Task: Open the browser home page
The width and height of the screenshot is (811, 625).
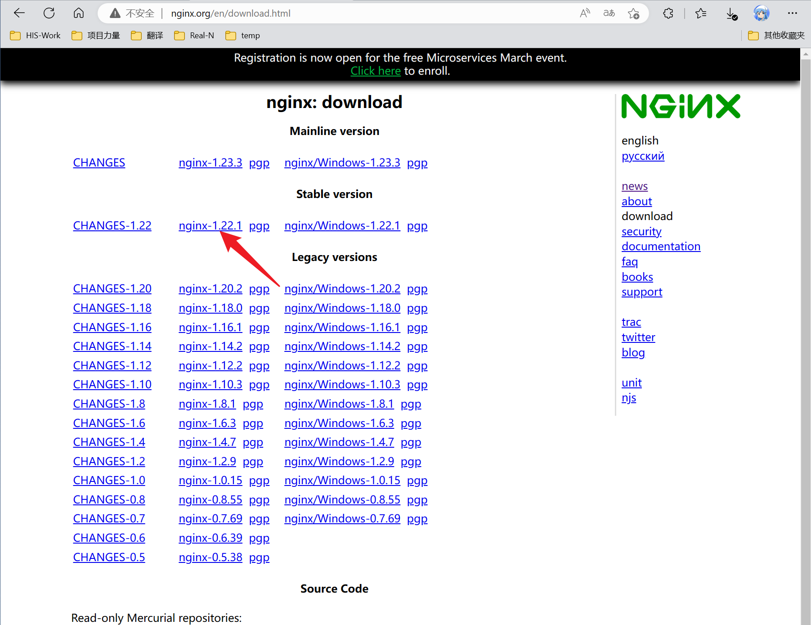Action: click(79, 13)
